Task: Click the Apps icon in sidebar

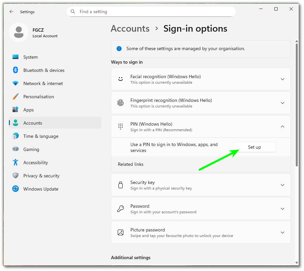Action: pos(15,110)
